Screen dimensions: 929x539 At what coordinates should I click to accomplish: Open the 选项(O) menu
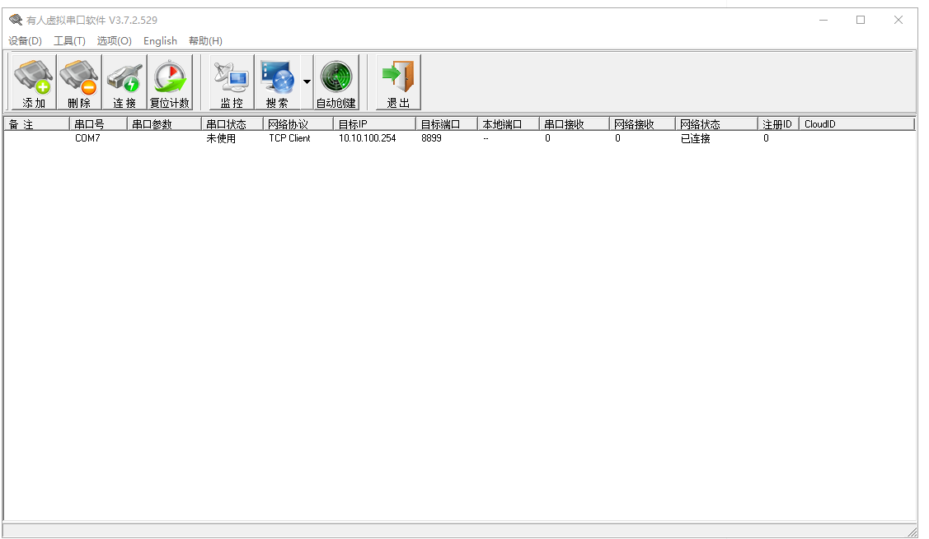(114, 41)
